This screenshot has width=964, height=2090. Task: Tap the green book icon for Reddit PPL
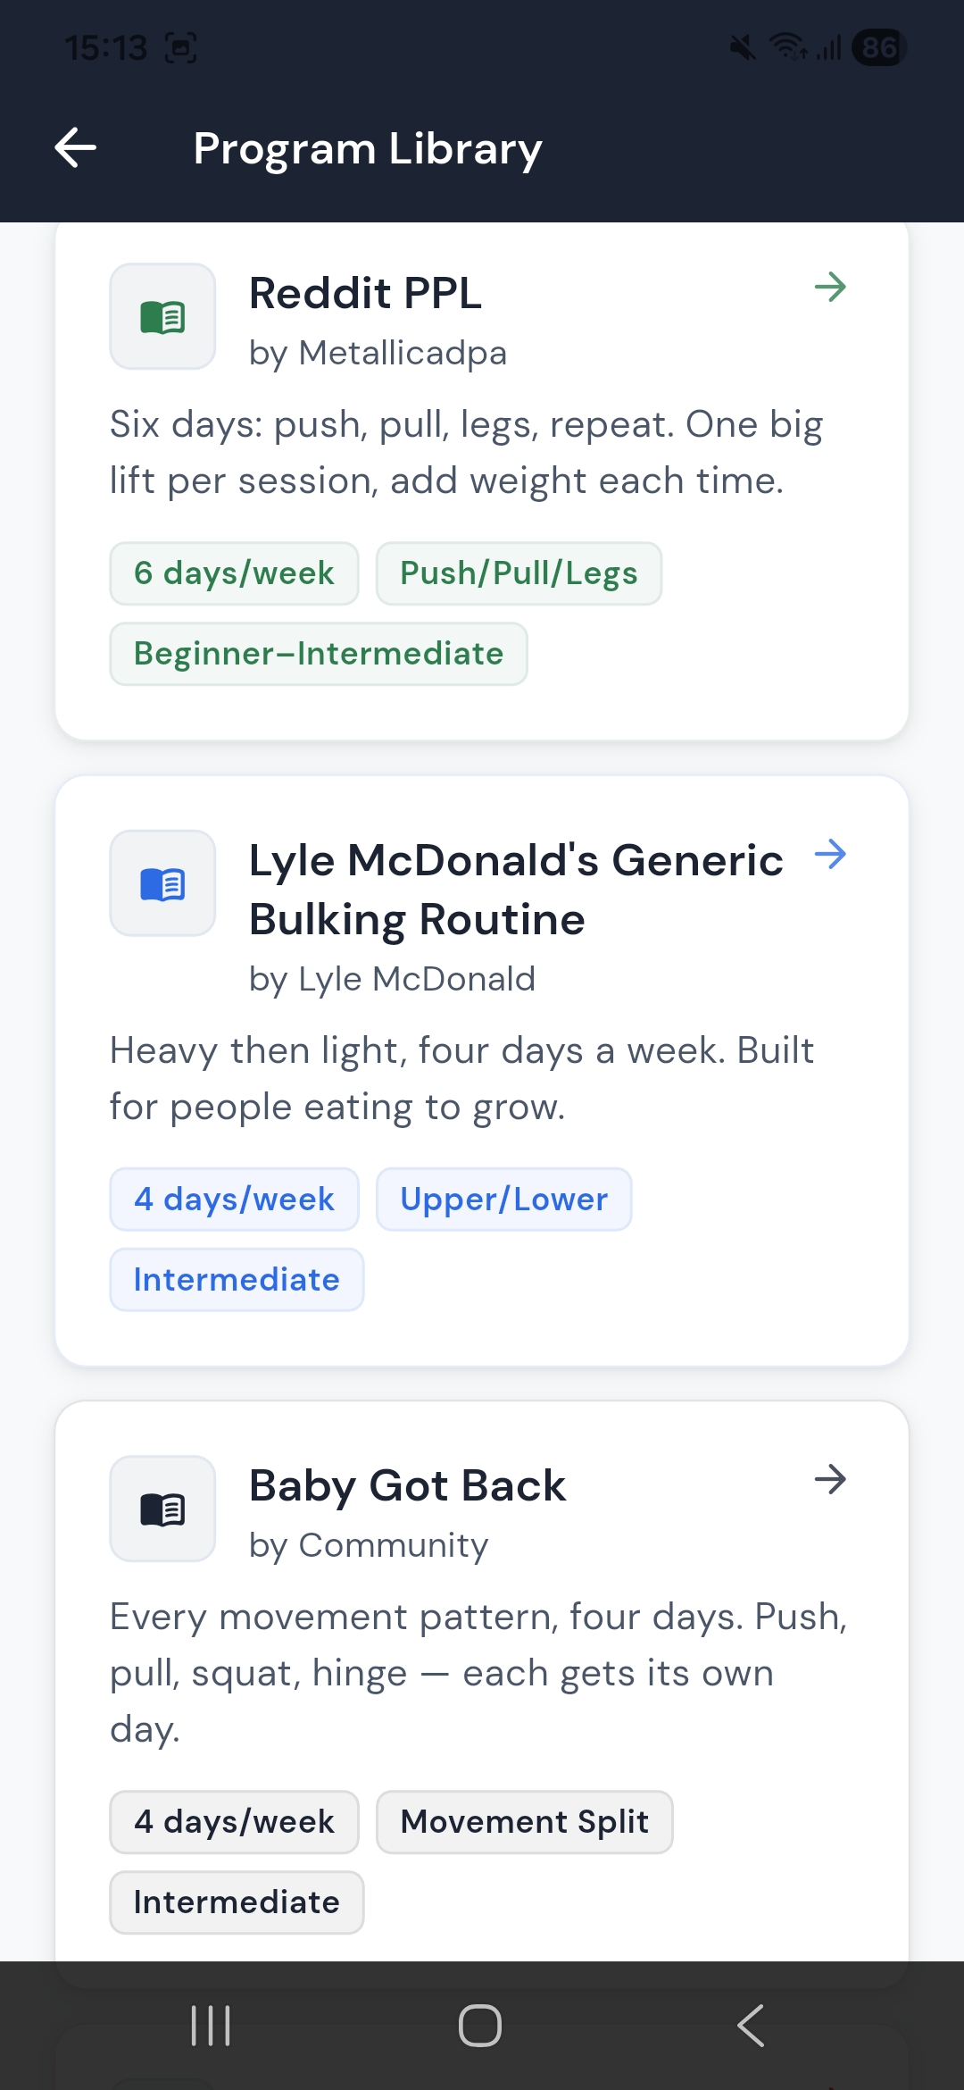[x=162, y=316]
